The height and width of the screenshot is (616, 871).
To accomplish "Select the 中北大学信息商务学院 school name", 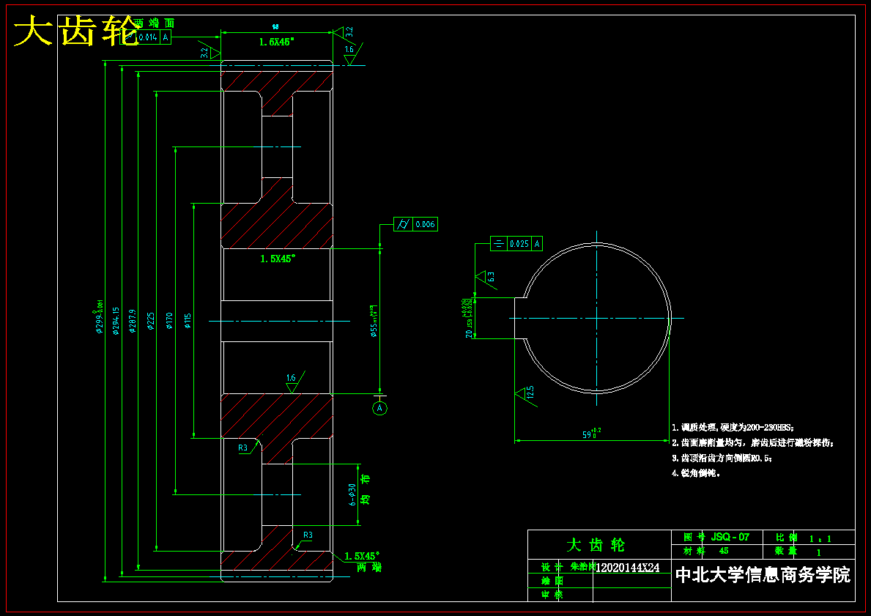I will click(763, 575).
